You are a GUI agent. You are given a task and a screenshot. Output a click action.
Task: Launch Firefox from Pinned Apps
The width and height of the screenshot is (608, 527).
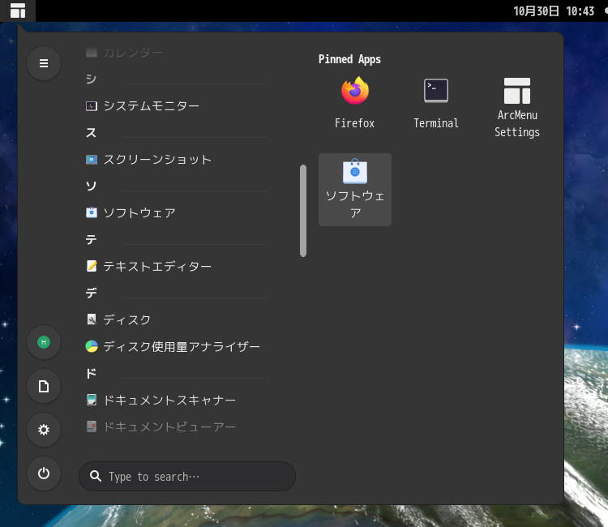355,103
